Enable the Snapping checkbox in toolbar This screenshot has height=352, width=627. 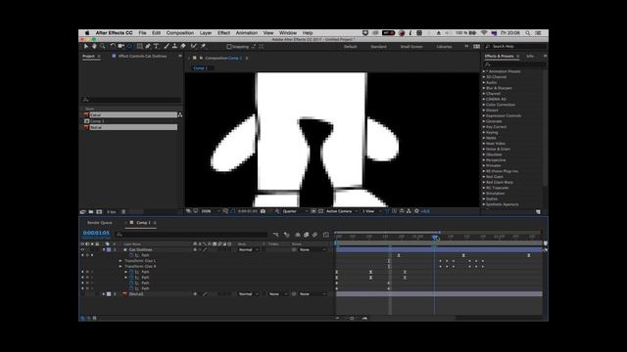[x=229, y=47]
